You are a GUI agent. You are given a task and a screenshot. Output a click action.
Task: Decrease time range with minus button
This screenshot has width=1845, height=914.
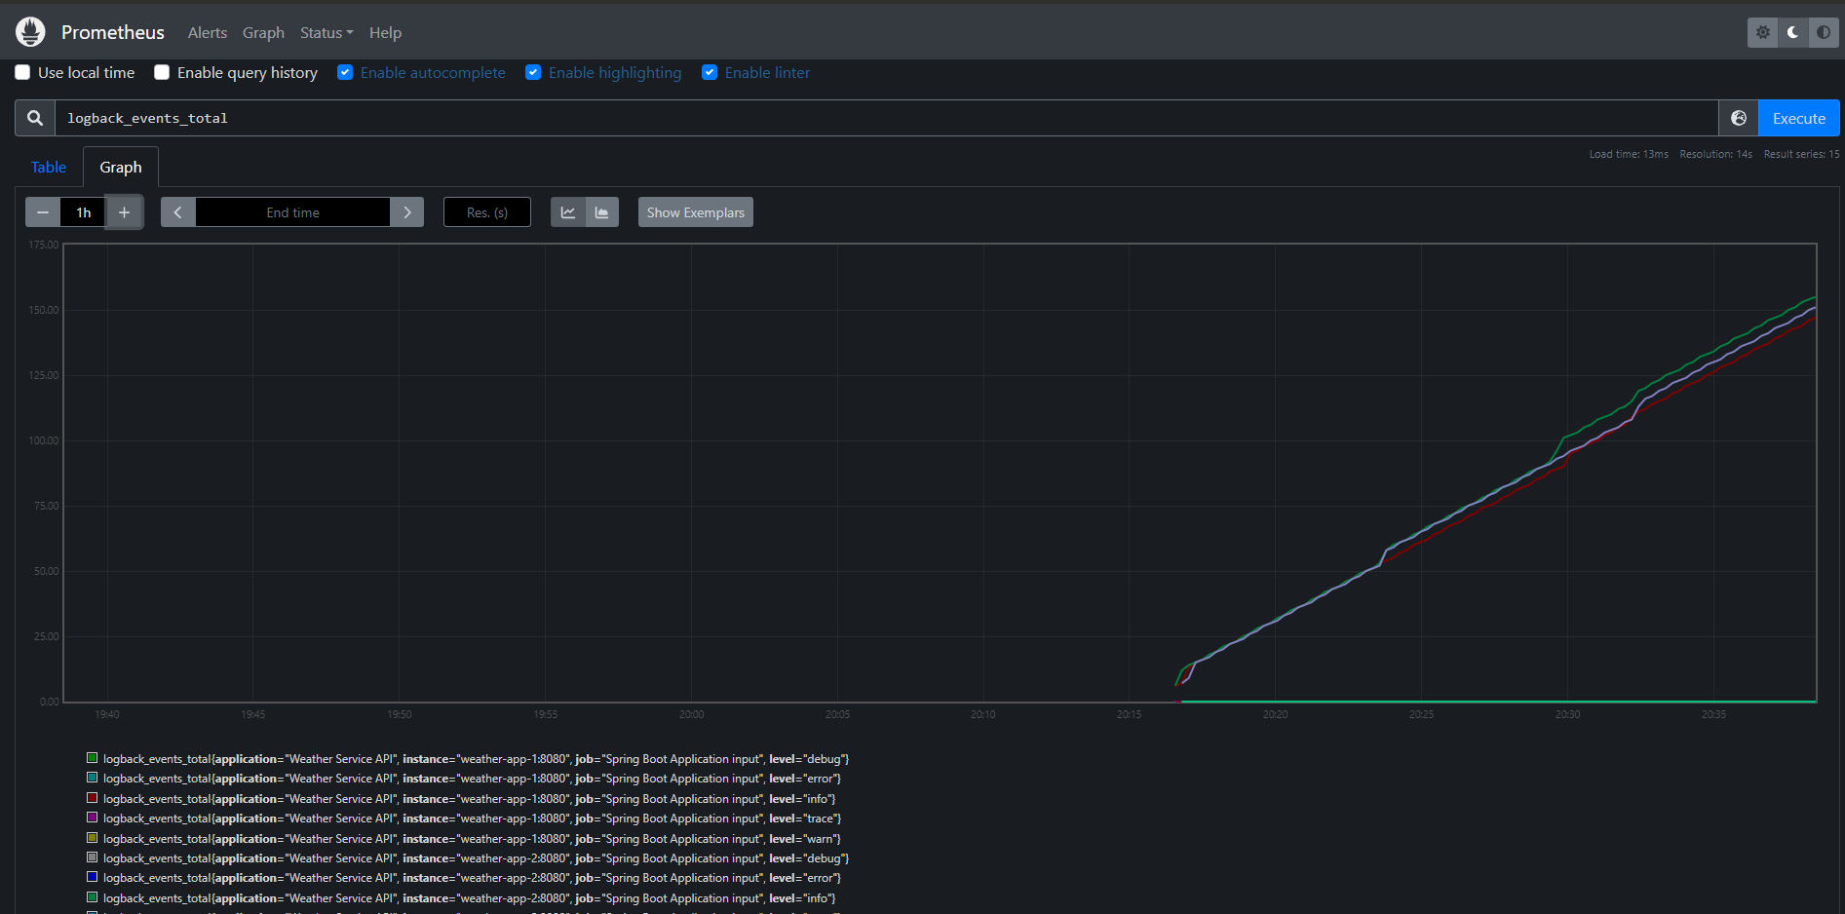[43, 212]
